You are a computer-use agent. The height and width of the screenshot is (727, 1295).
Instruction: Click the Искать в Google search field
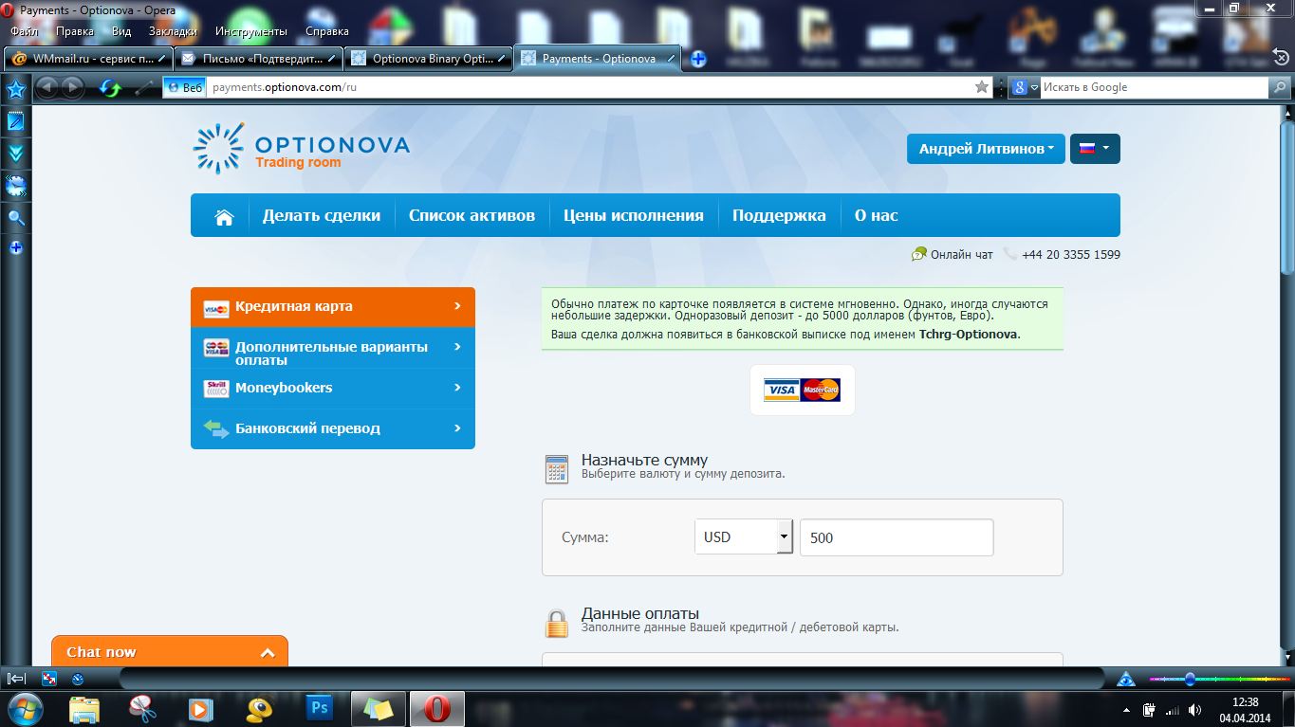(x=1154, y=87)
